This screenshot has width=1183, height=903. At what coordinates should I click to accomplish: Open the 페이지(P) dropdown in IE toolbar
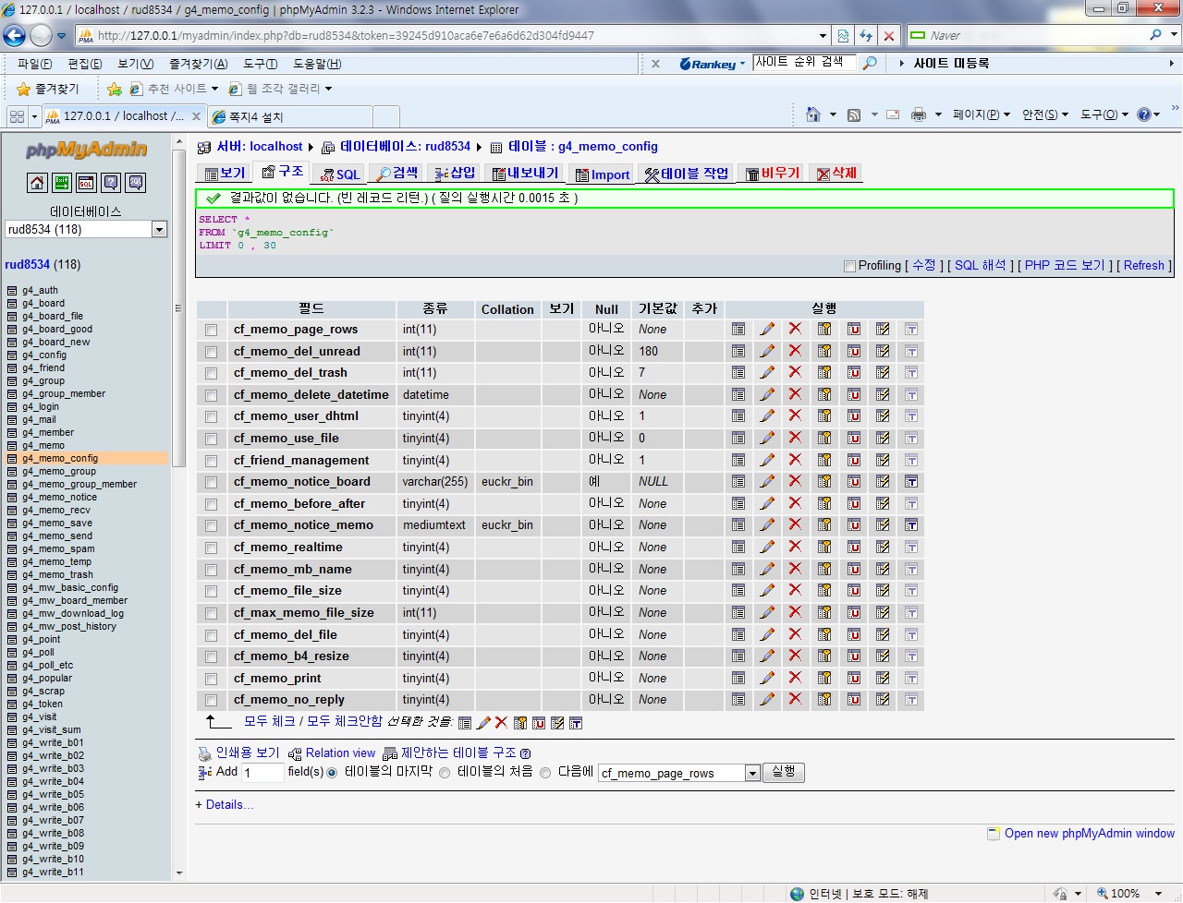(x=981, y=114)
